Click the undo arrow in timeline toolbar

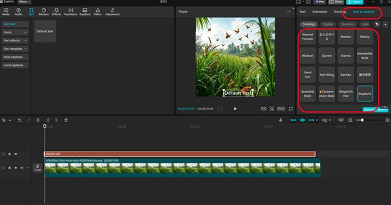[20, 120]
